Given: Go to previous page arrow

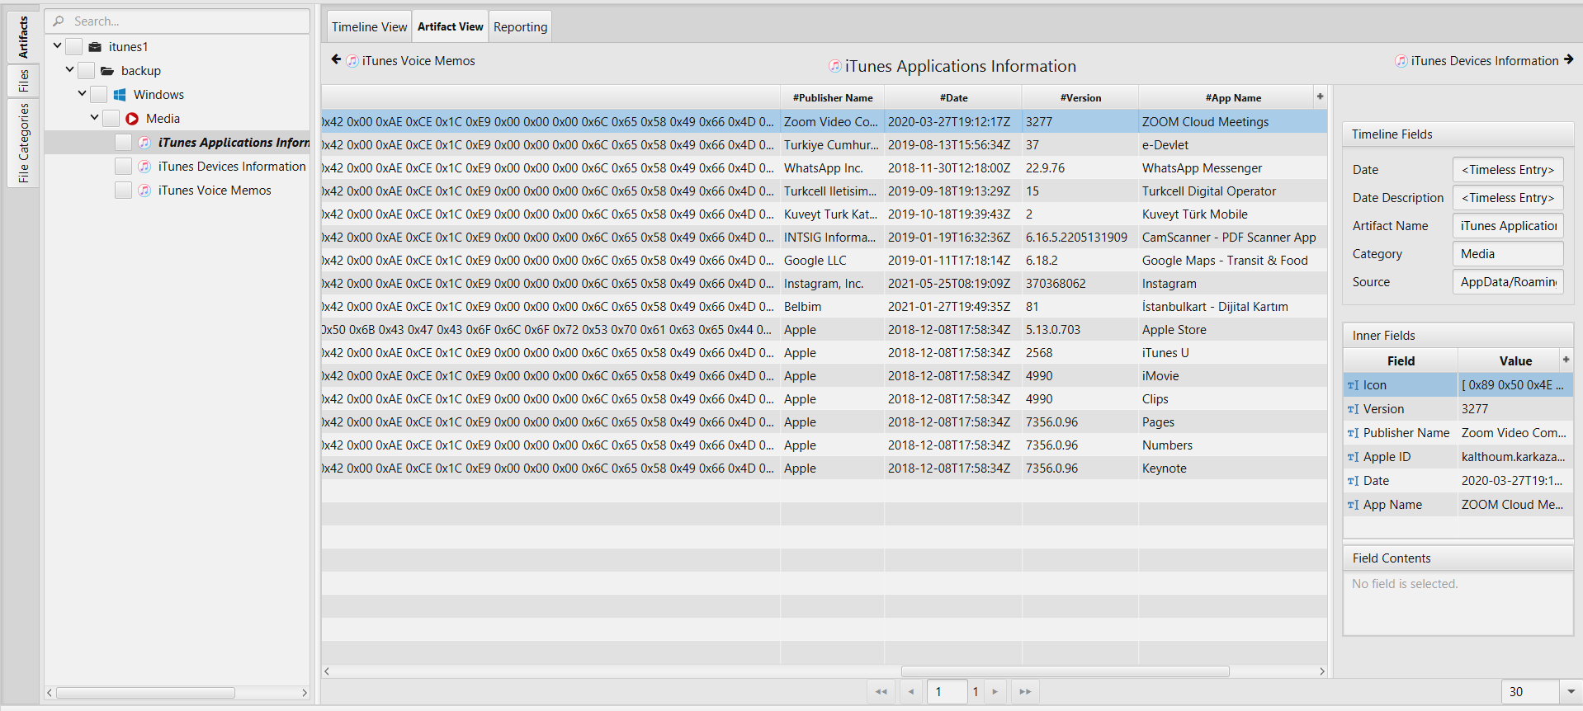Looking at the screenshot, I should (911, 691).
